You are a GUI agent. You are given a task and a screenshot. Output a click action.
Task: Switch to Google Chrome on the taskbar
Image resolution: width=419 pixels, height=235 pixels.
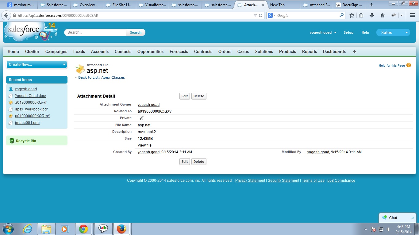pyautogui.click(x=83, y=229)
